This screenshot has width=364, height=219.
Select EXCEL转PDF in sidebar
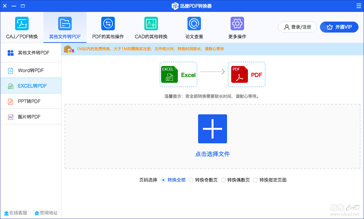(31, 86)
